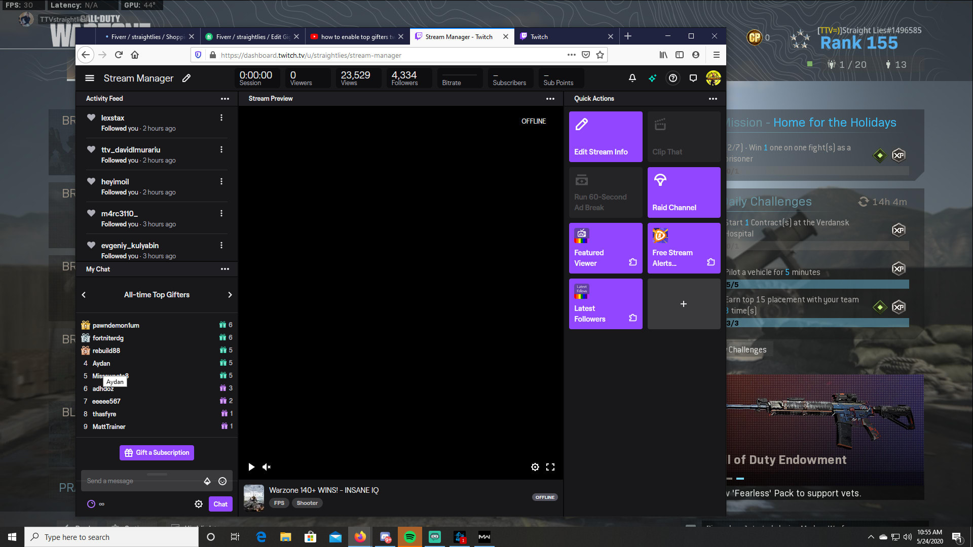This screenshot has height=547, width=973.
Task: Open the help question mark icon
Action: 672,78
